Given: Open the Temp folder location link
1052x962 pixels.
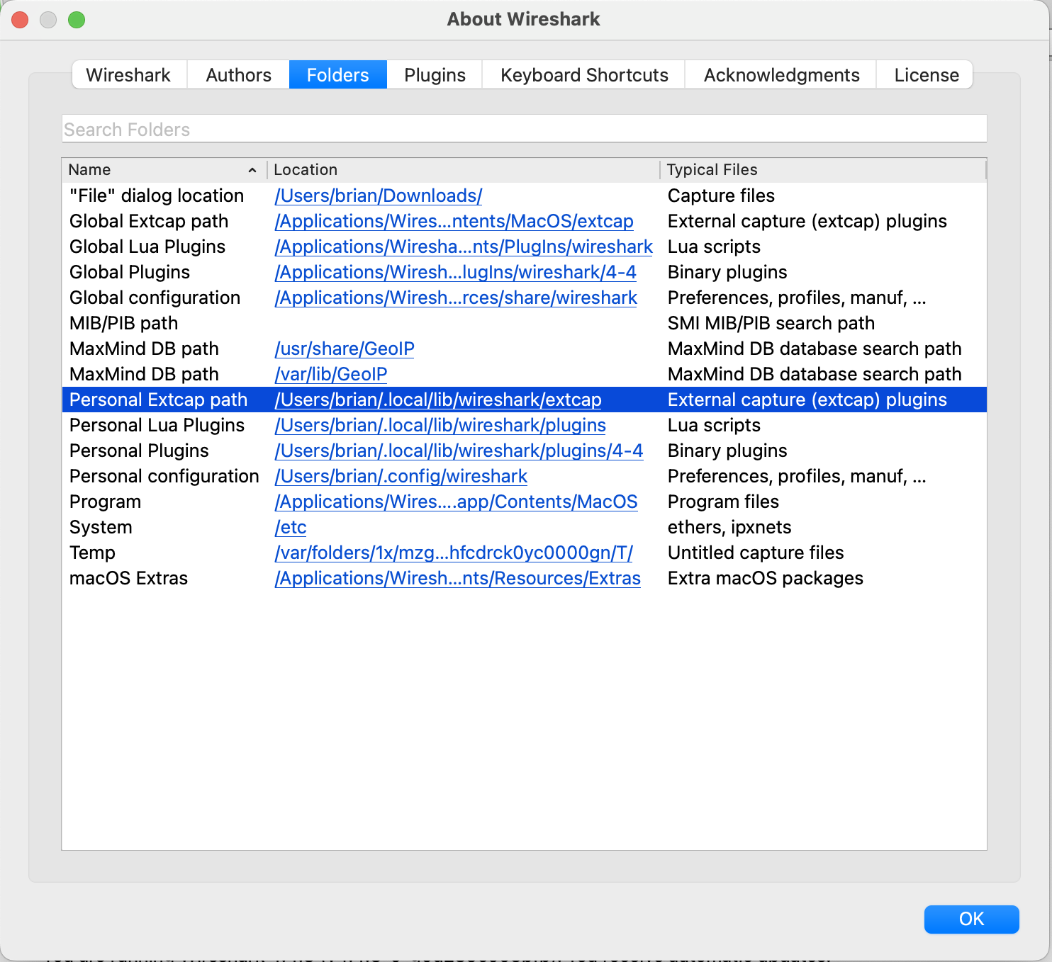Looking at the screenshot, I should pos(454,553).
